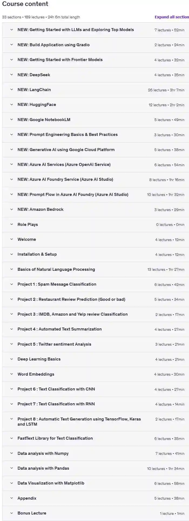Click Data Visualization with Matplotlib title
189x521 pixels.
(51, 483)
